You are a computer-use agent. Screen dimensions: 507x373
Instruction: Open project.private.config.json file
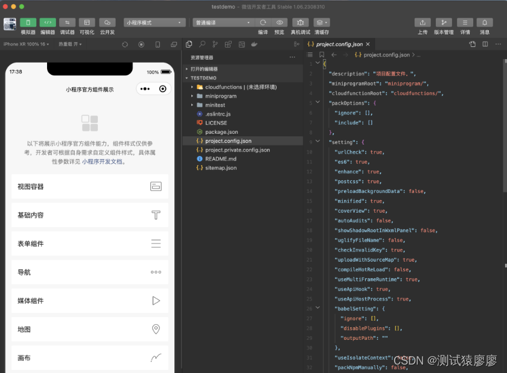click(x=244, y=150)
